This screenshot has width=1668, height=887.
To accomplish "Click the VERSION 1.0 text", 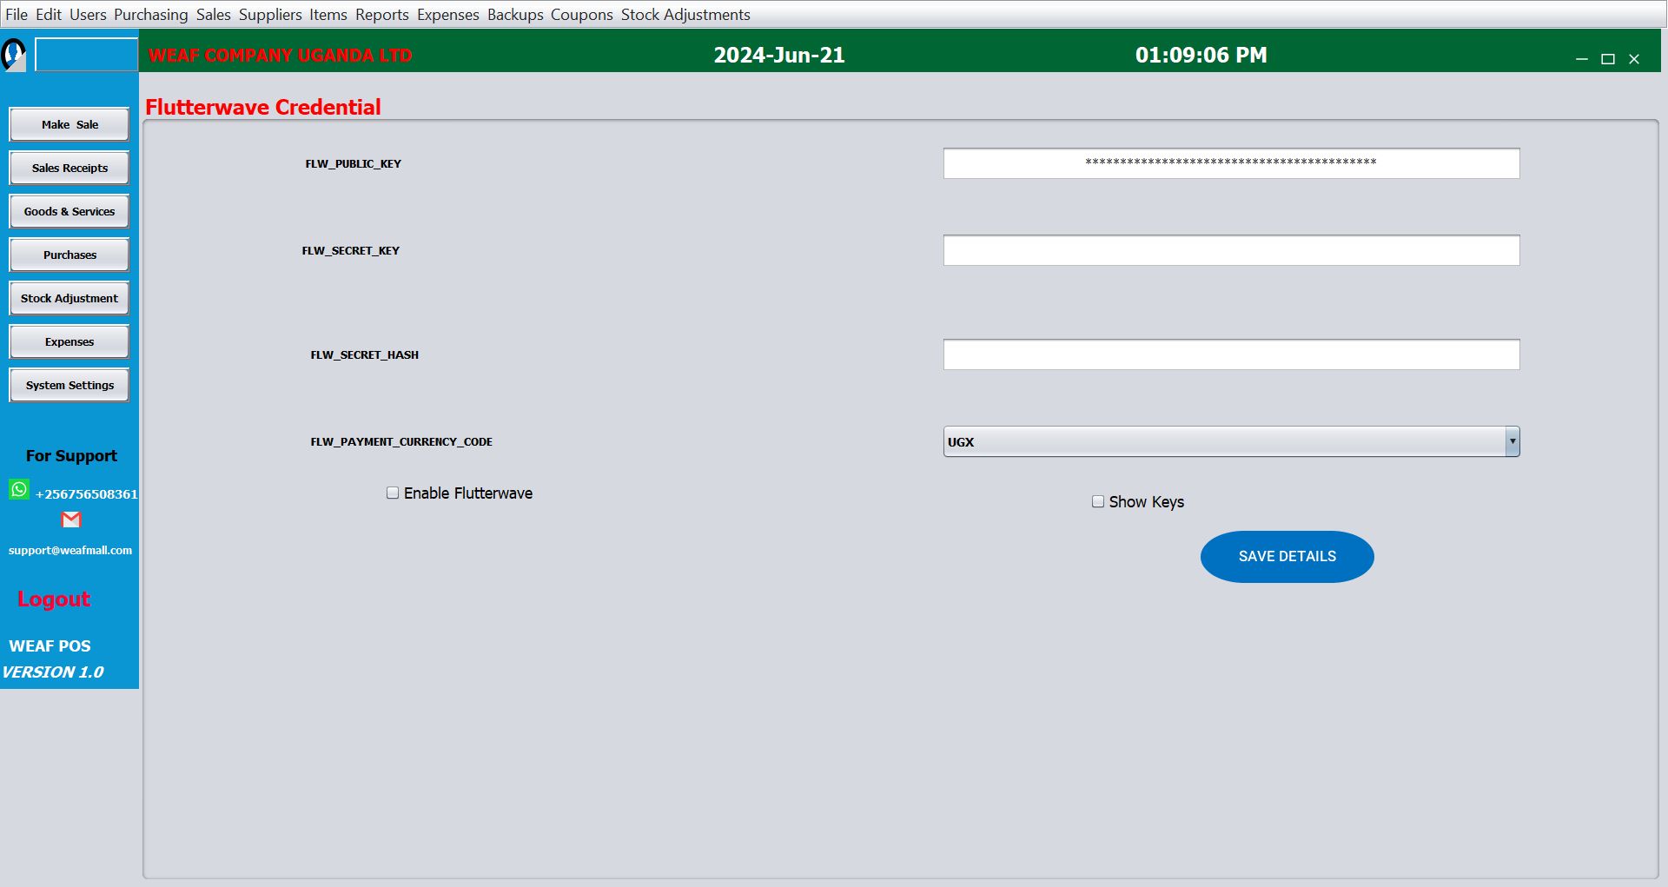I will click(52, 672).
